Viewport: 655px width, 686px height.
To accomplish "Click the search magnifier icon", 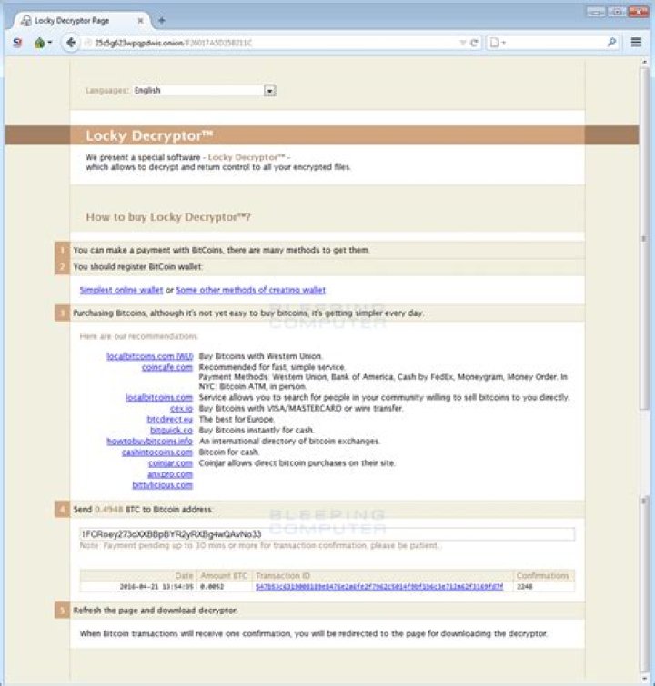I will 611,43.
